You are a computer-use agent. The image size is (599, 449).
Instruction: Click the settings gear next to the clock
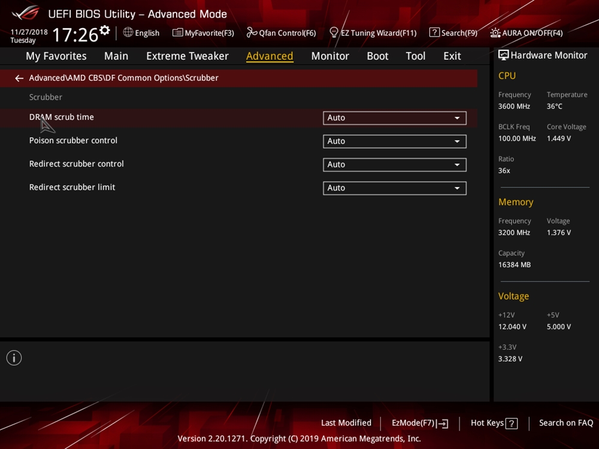[105, 30]
